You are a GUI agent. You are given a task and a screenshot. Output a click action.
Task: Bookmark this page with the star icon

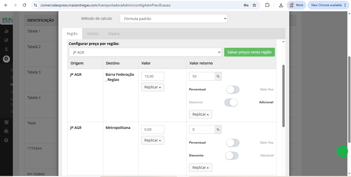(254, 5)
